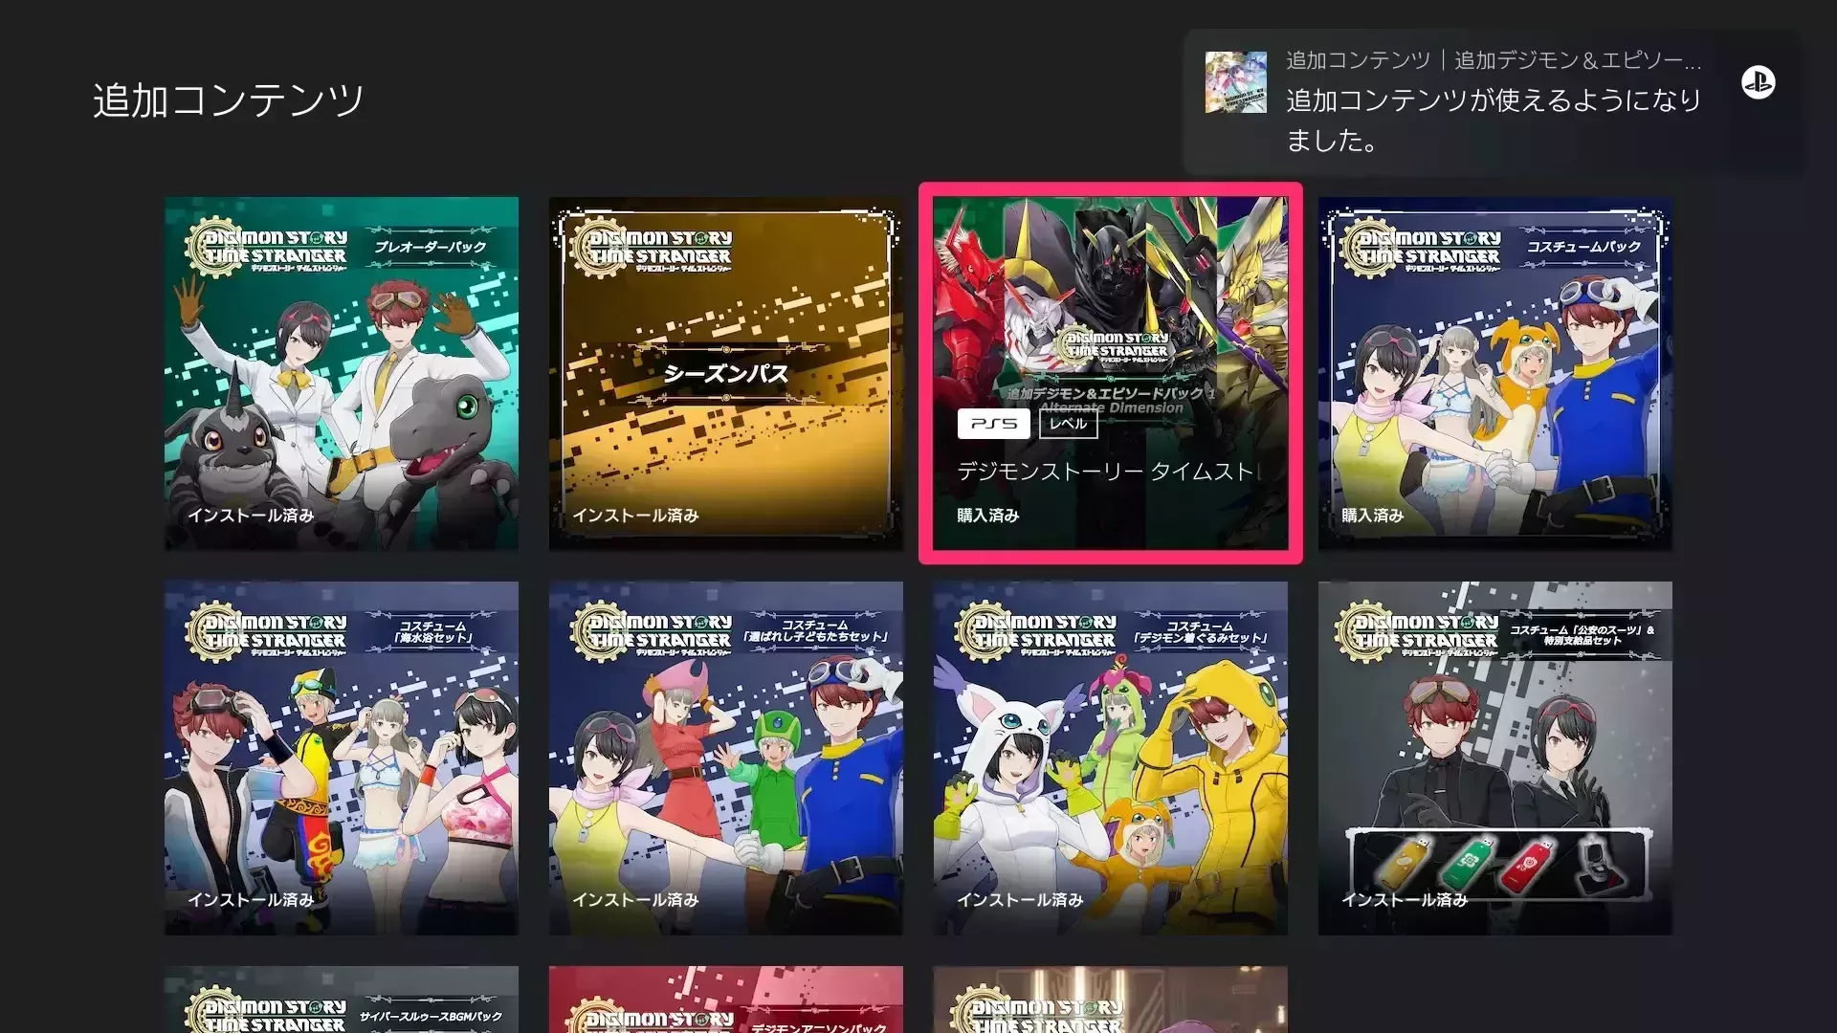The height and width of the screenshot is (1033, 1837).
Task: Click the Digimon Story Time Stranger logo on pre-order pack
Action: click(x=270, y=245)
